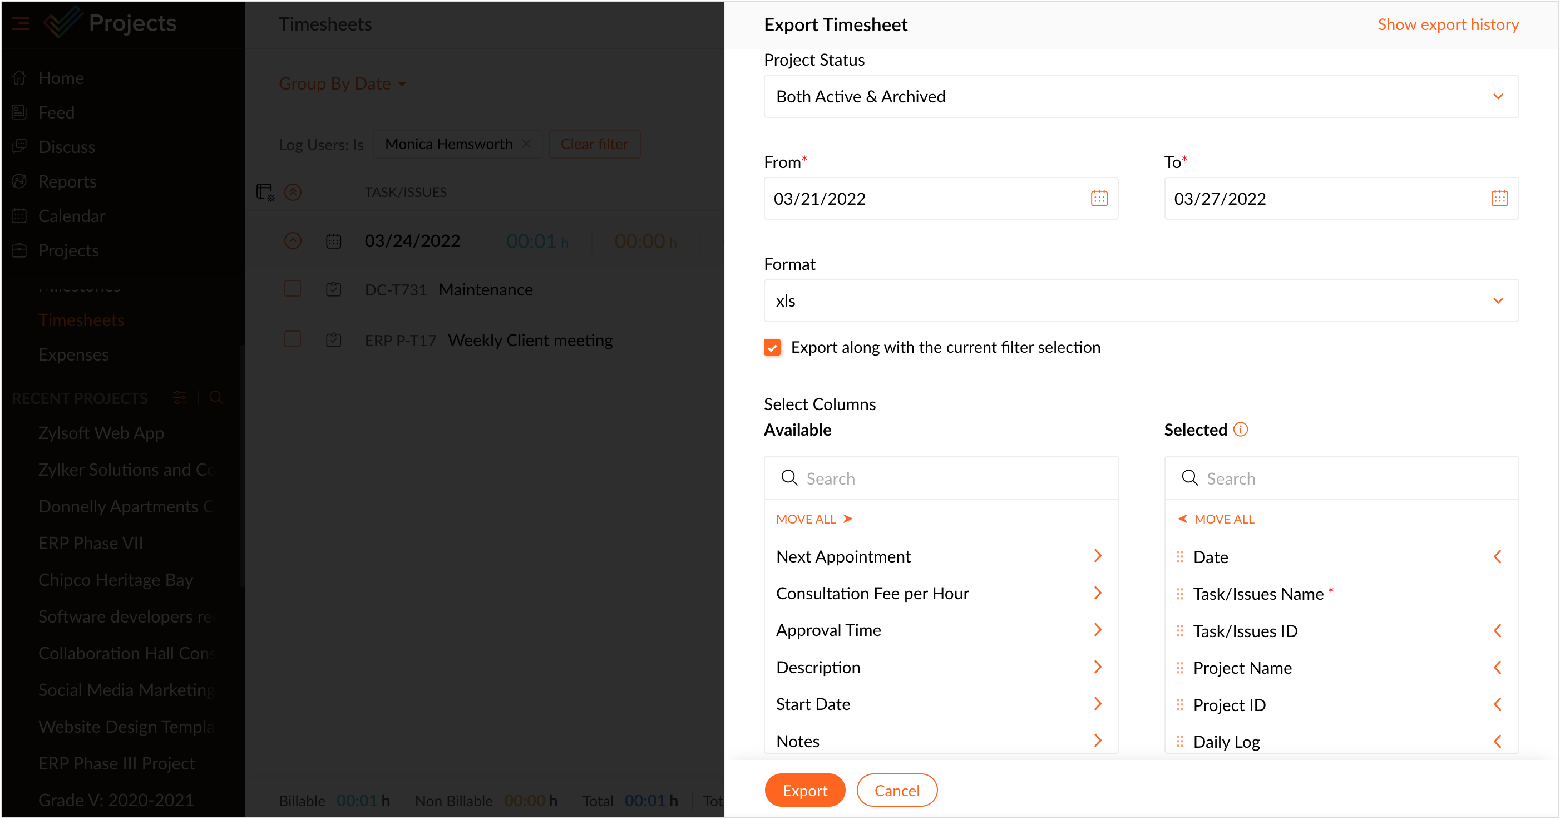1560x819 pixels.
Task: Open the Format xls dropdown
Action: (x=1141, y=300)
